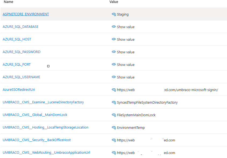
Task: Click the Value column header
Action: 114,2
